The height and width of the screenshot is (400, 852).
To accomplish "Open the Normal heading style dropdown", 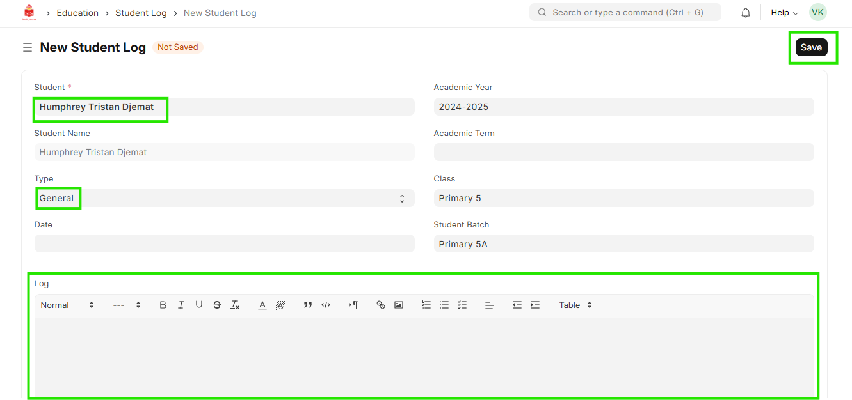I will point(67,305).
